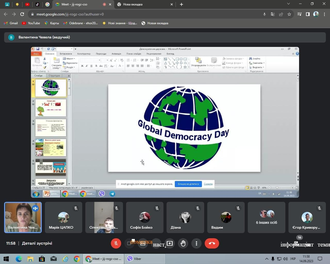The image size is (330, 264).
Task: Go back in Chrome navigation
Action: click(6, 14)
